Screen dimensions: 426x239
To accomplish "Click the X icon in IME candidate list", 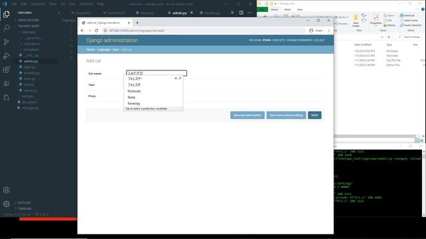I will pyautogui.click(x=176, y=78).
